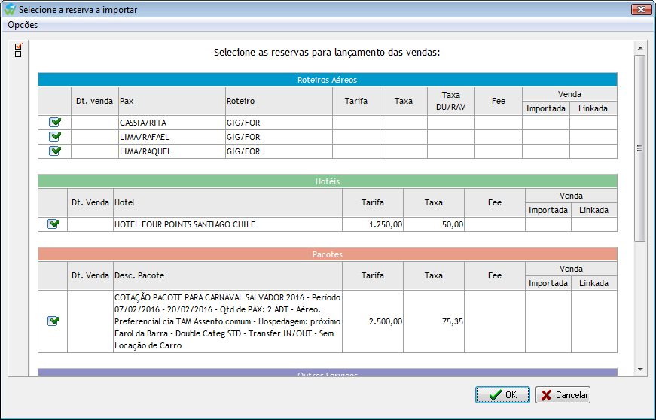Open the Opções menu

click(23, 25)
